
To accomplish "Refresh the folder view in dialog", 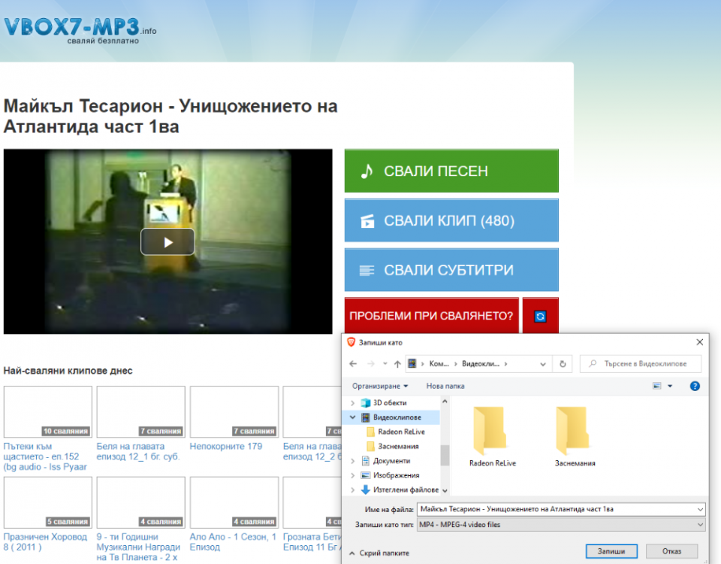I will [563, 364].
